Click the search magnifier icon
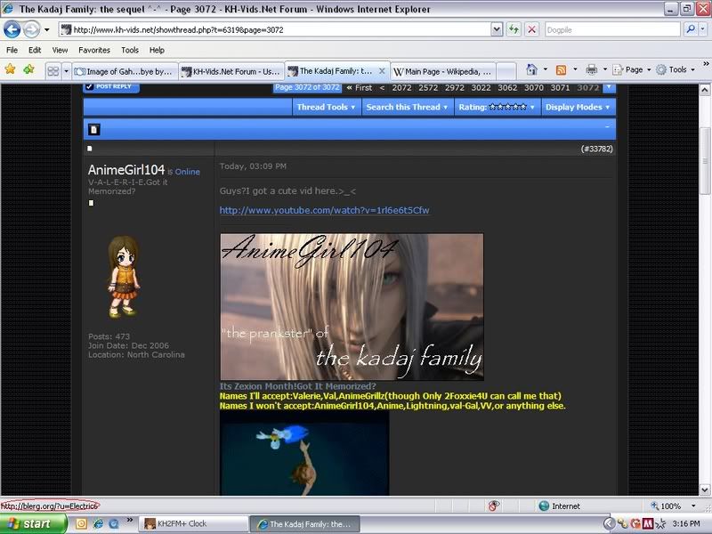Image resolution: width=712 pixels, height=534 pixels. (x=691, y=29)
